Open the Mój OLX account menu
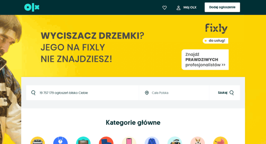Screen dimensions: 266x144 (187, 7)
